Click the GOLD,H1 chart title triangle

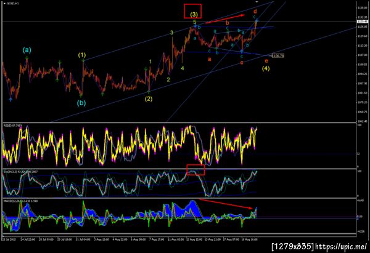[x=4, y=4]
